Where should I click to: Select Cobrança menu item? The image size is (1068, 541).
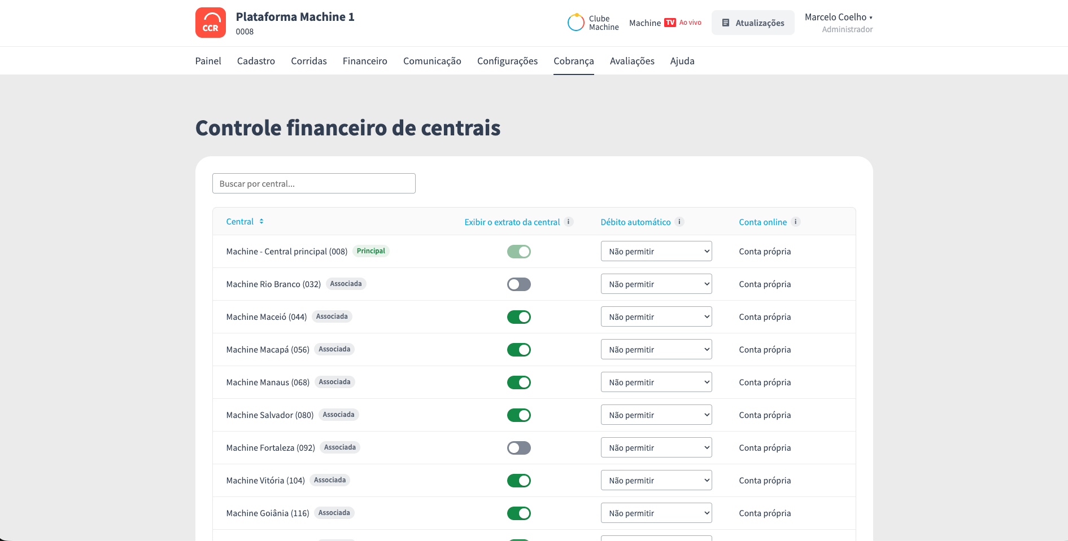click(574, 61)
